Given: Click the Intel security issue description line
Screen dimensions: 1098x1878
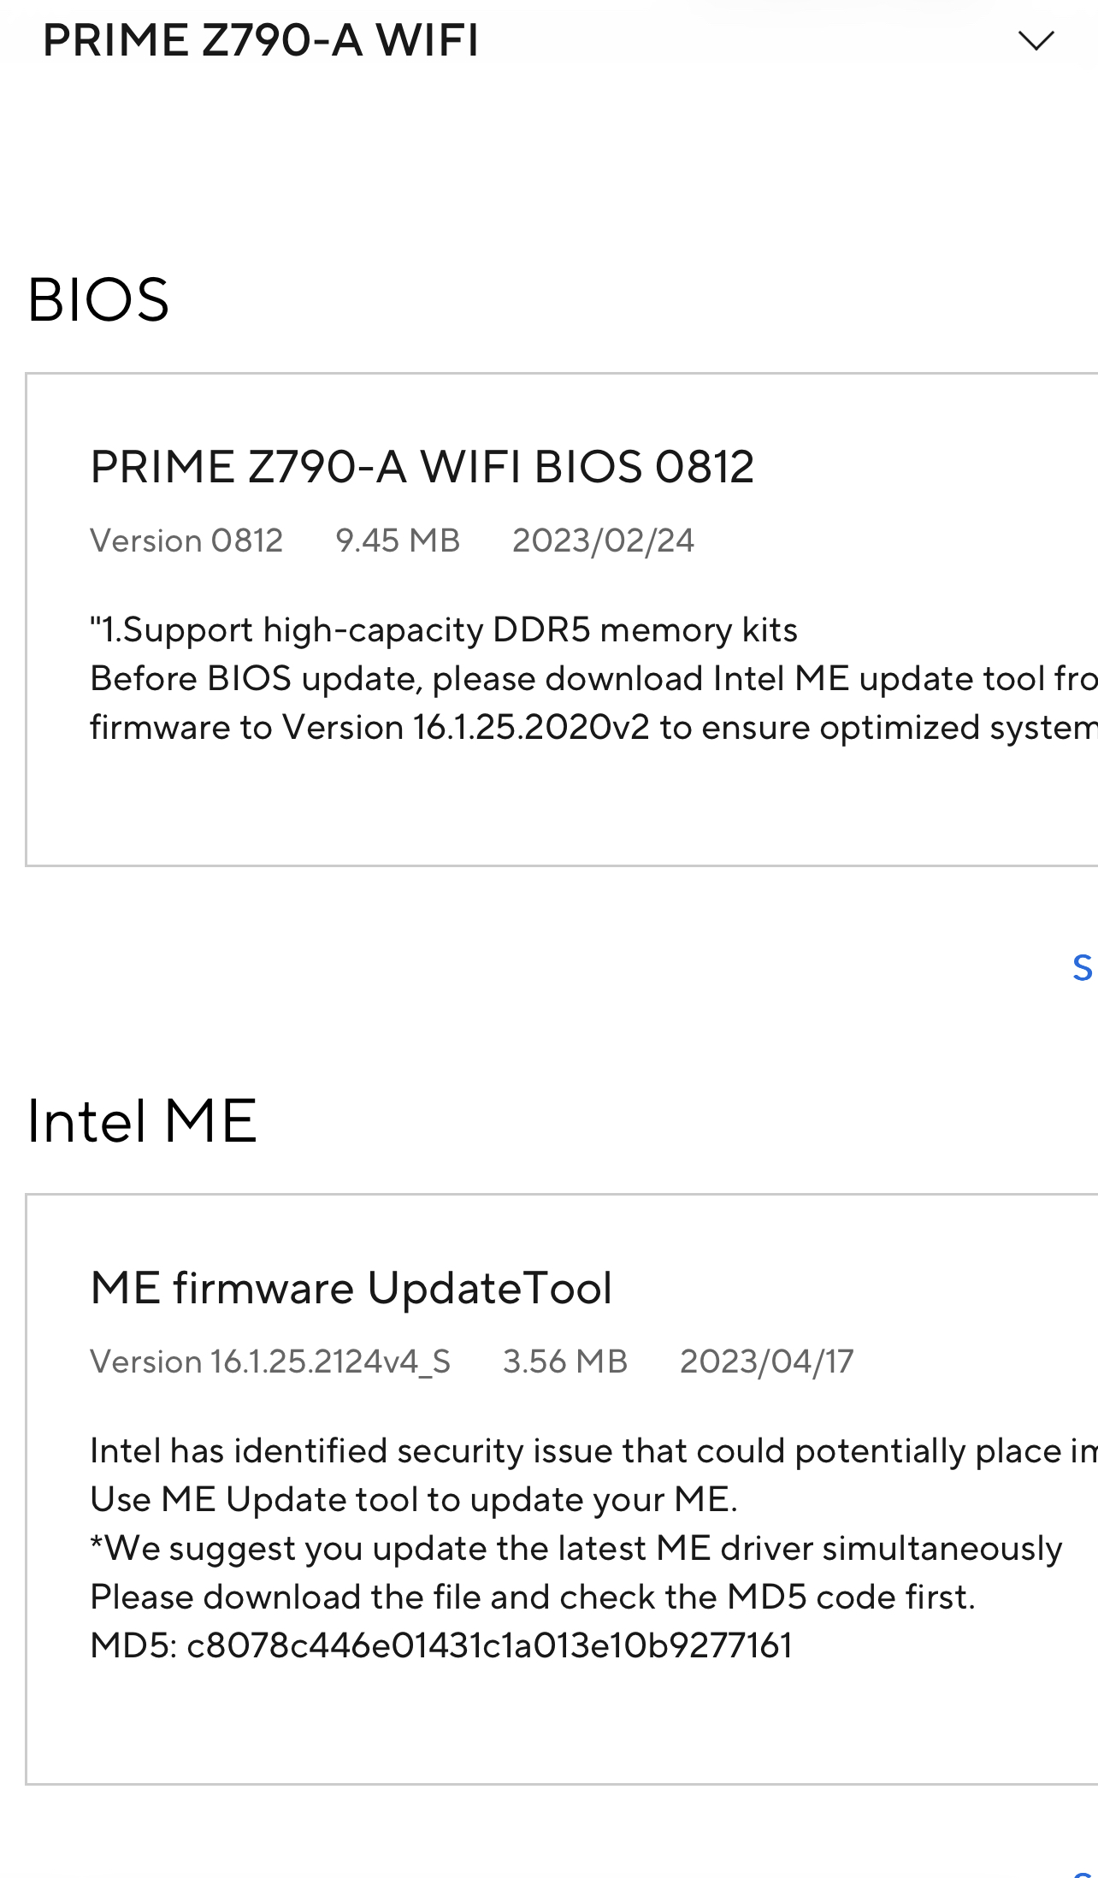Looking at the screenshot, I should [590, 1451].
